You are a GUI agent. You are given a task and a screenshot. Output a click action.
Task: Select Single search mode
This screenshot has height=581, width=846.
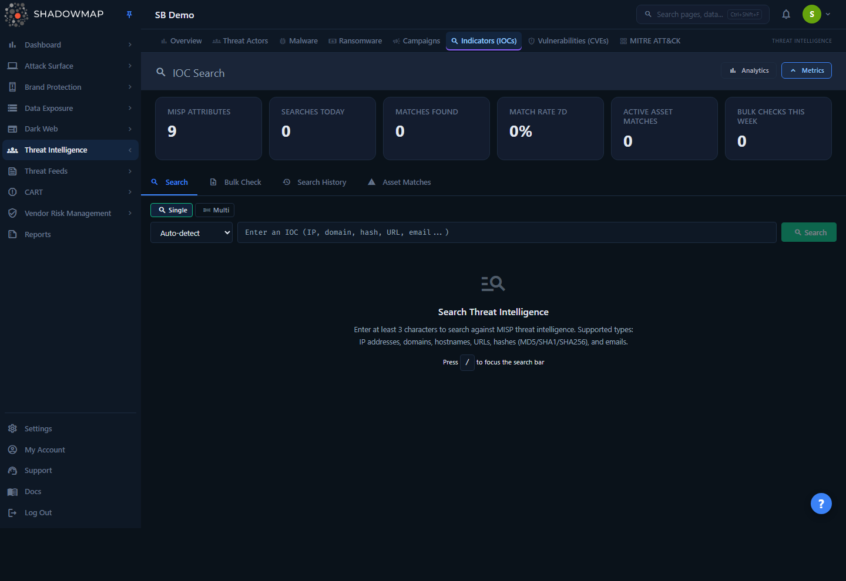pyautogui.click(x=172, y=210)
